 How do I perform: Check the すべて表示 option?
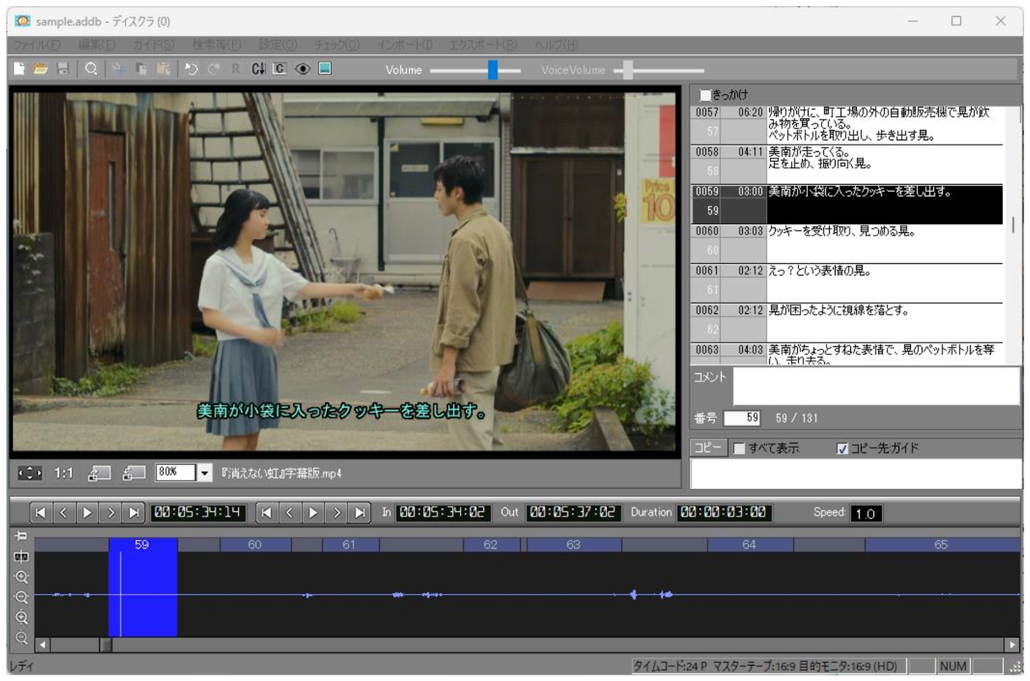point(739,448)
